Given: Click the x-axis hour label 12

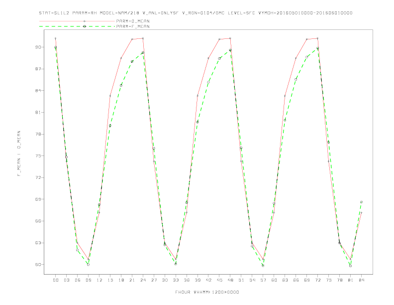Looking at the screenshot, I should click(x=99, y=280).
